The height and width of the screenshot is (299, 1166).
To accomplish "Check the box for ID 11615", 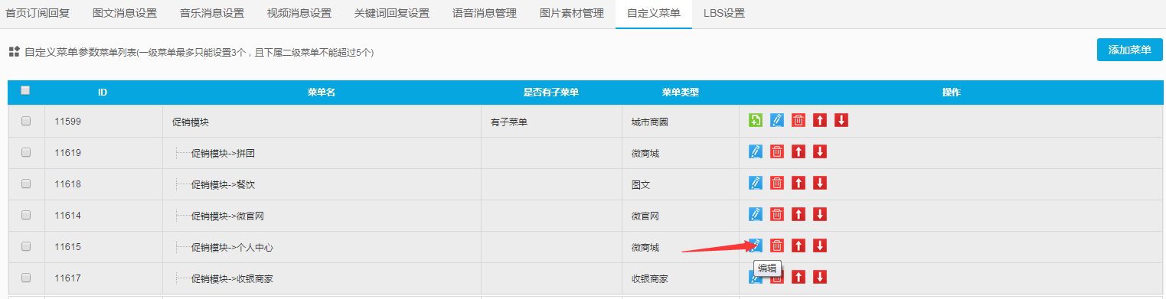I will pos(26,246).
